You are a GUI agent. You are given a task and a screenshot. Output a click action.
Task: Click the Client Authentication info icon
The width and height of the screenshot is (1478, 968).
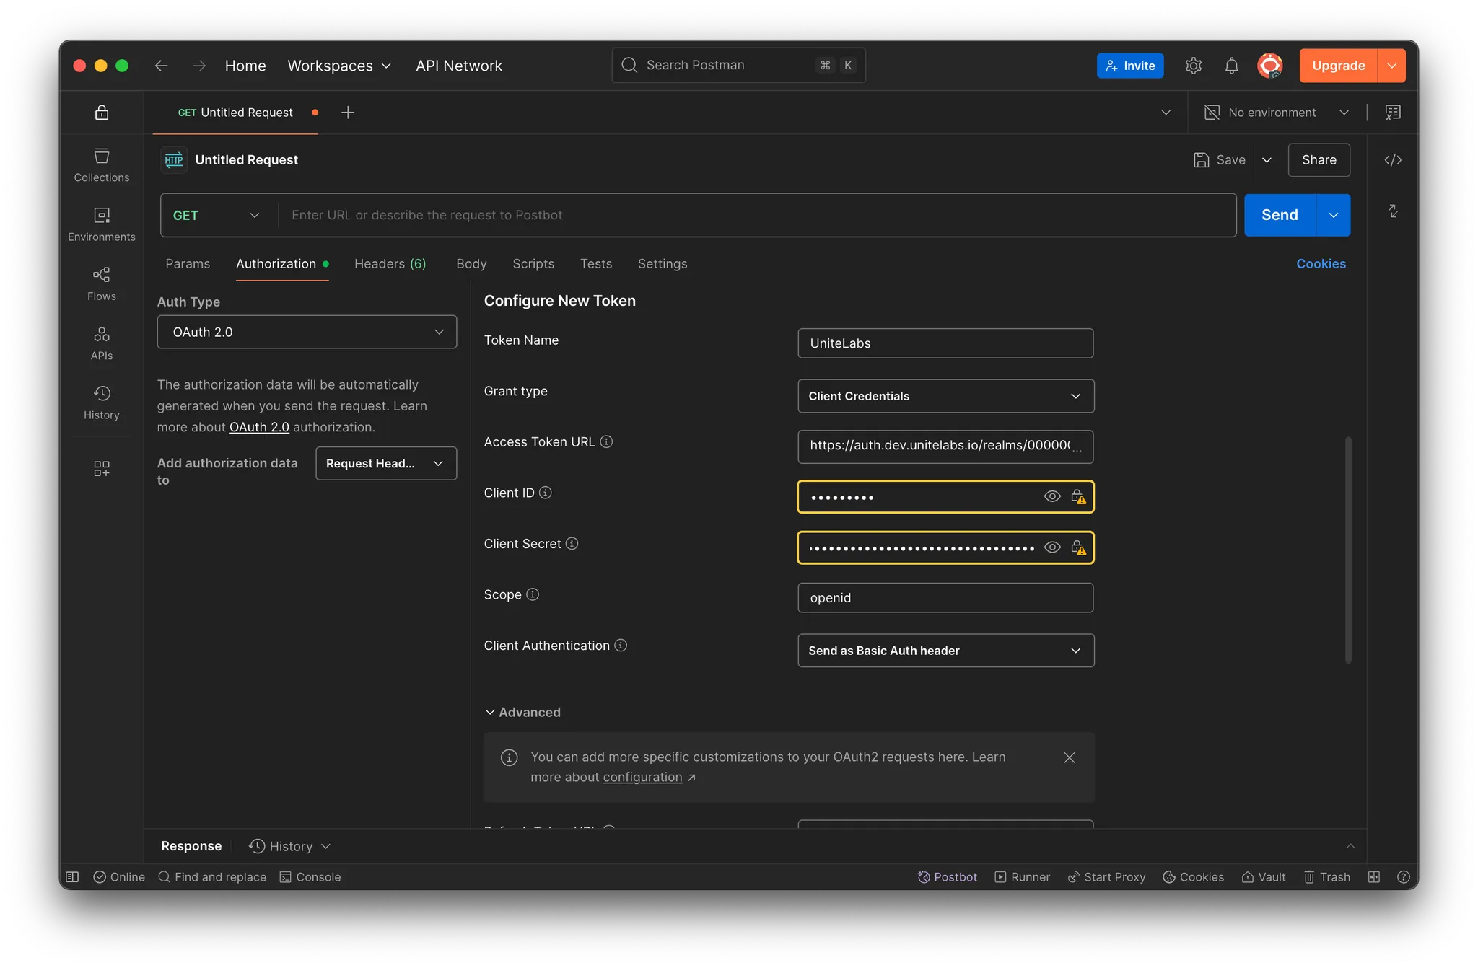point(621,645)
